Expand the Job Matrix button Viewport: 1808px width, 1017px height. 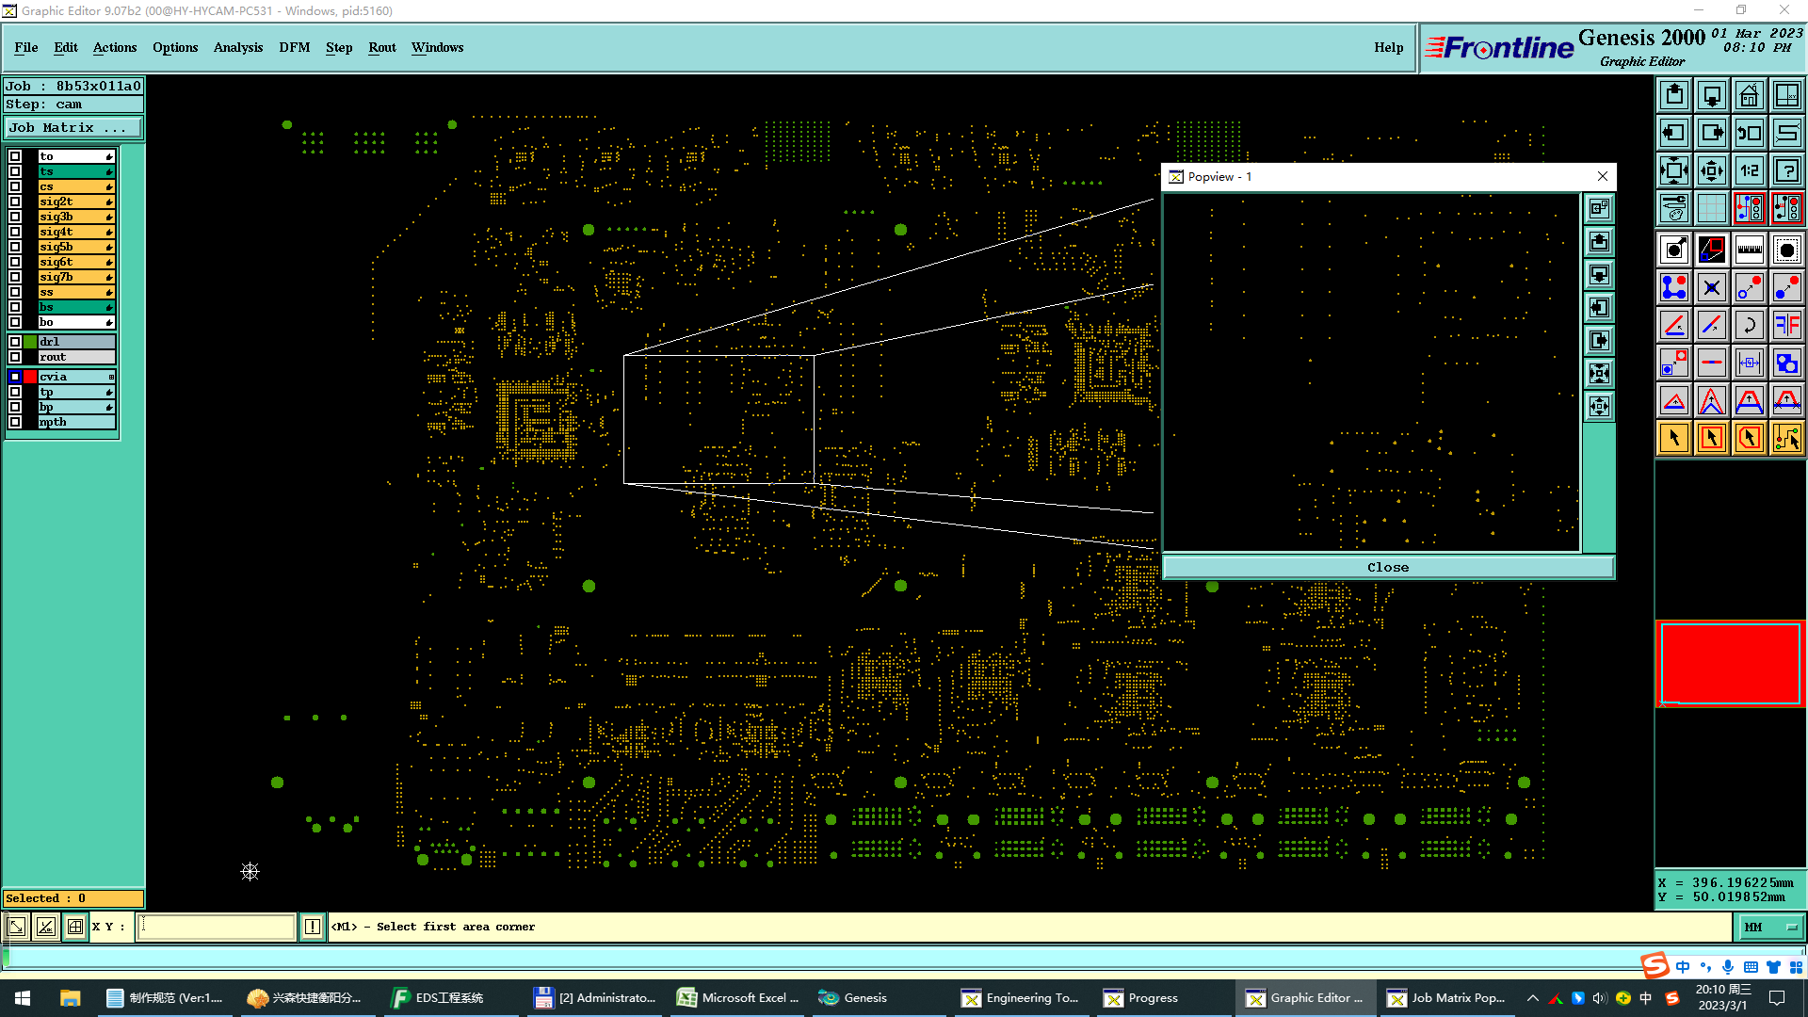73,128
